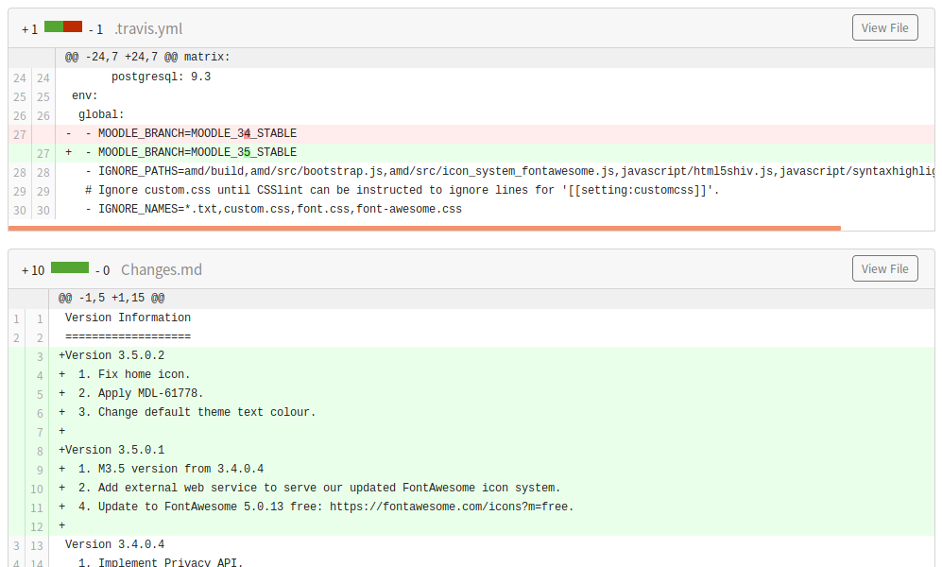942x567 pixels.
Task: Click new line number 10 in Changes.md
Action: (37, 489)
